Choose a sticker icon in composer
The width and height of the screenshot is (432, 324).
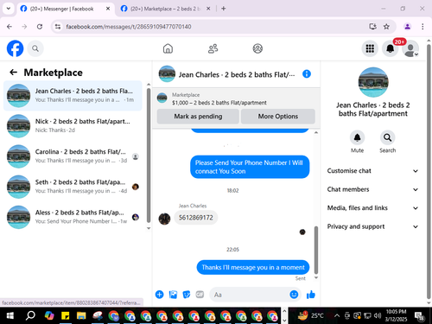pyautogui.click(x=187, y=295)
